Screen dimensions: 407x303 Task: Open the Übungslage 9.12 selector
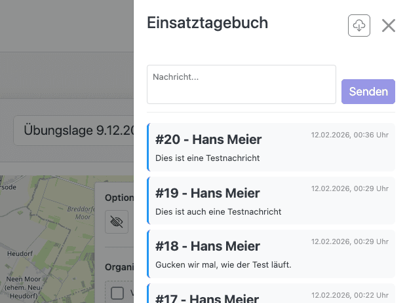click(73, 130)
